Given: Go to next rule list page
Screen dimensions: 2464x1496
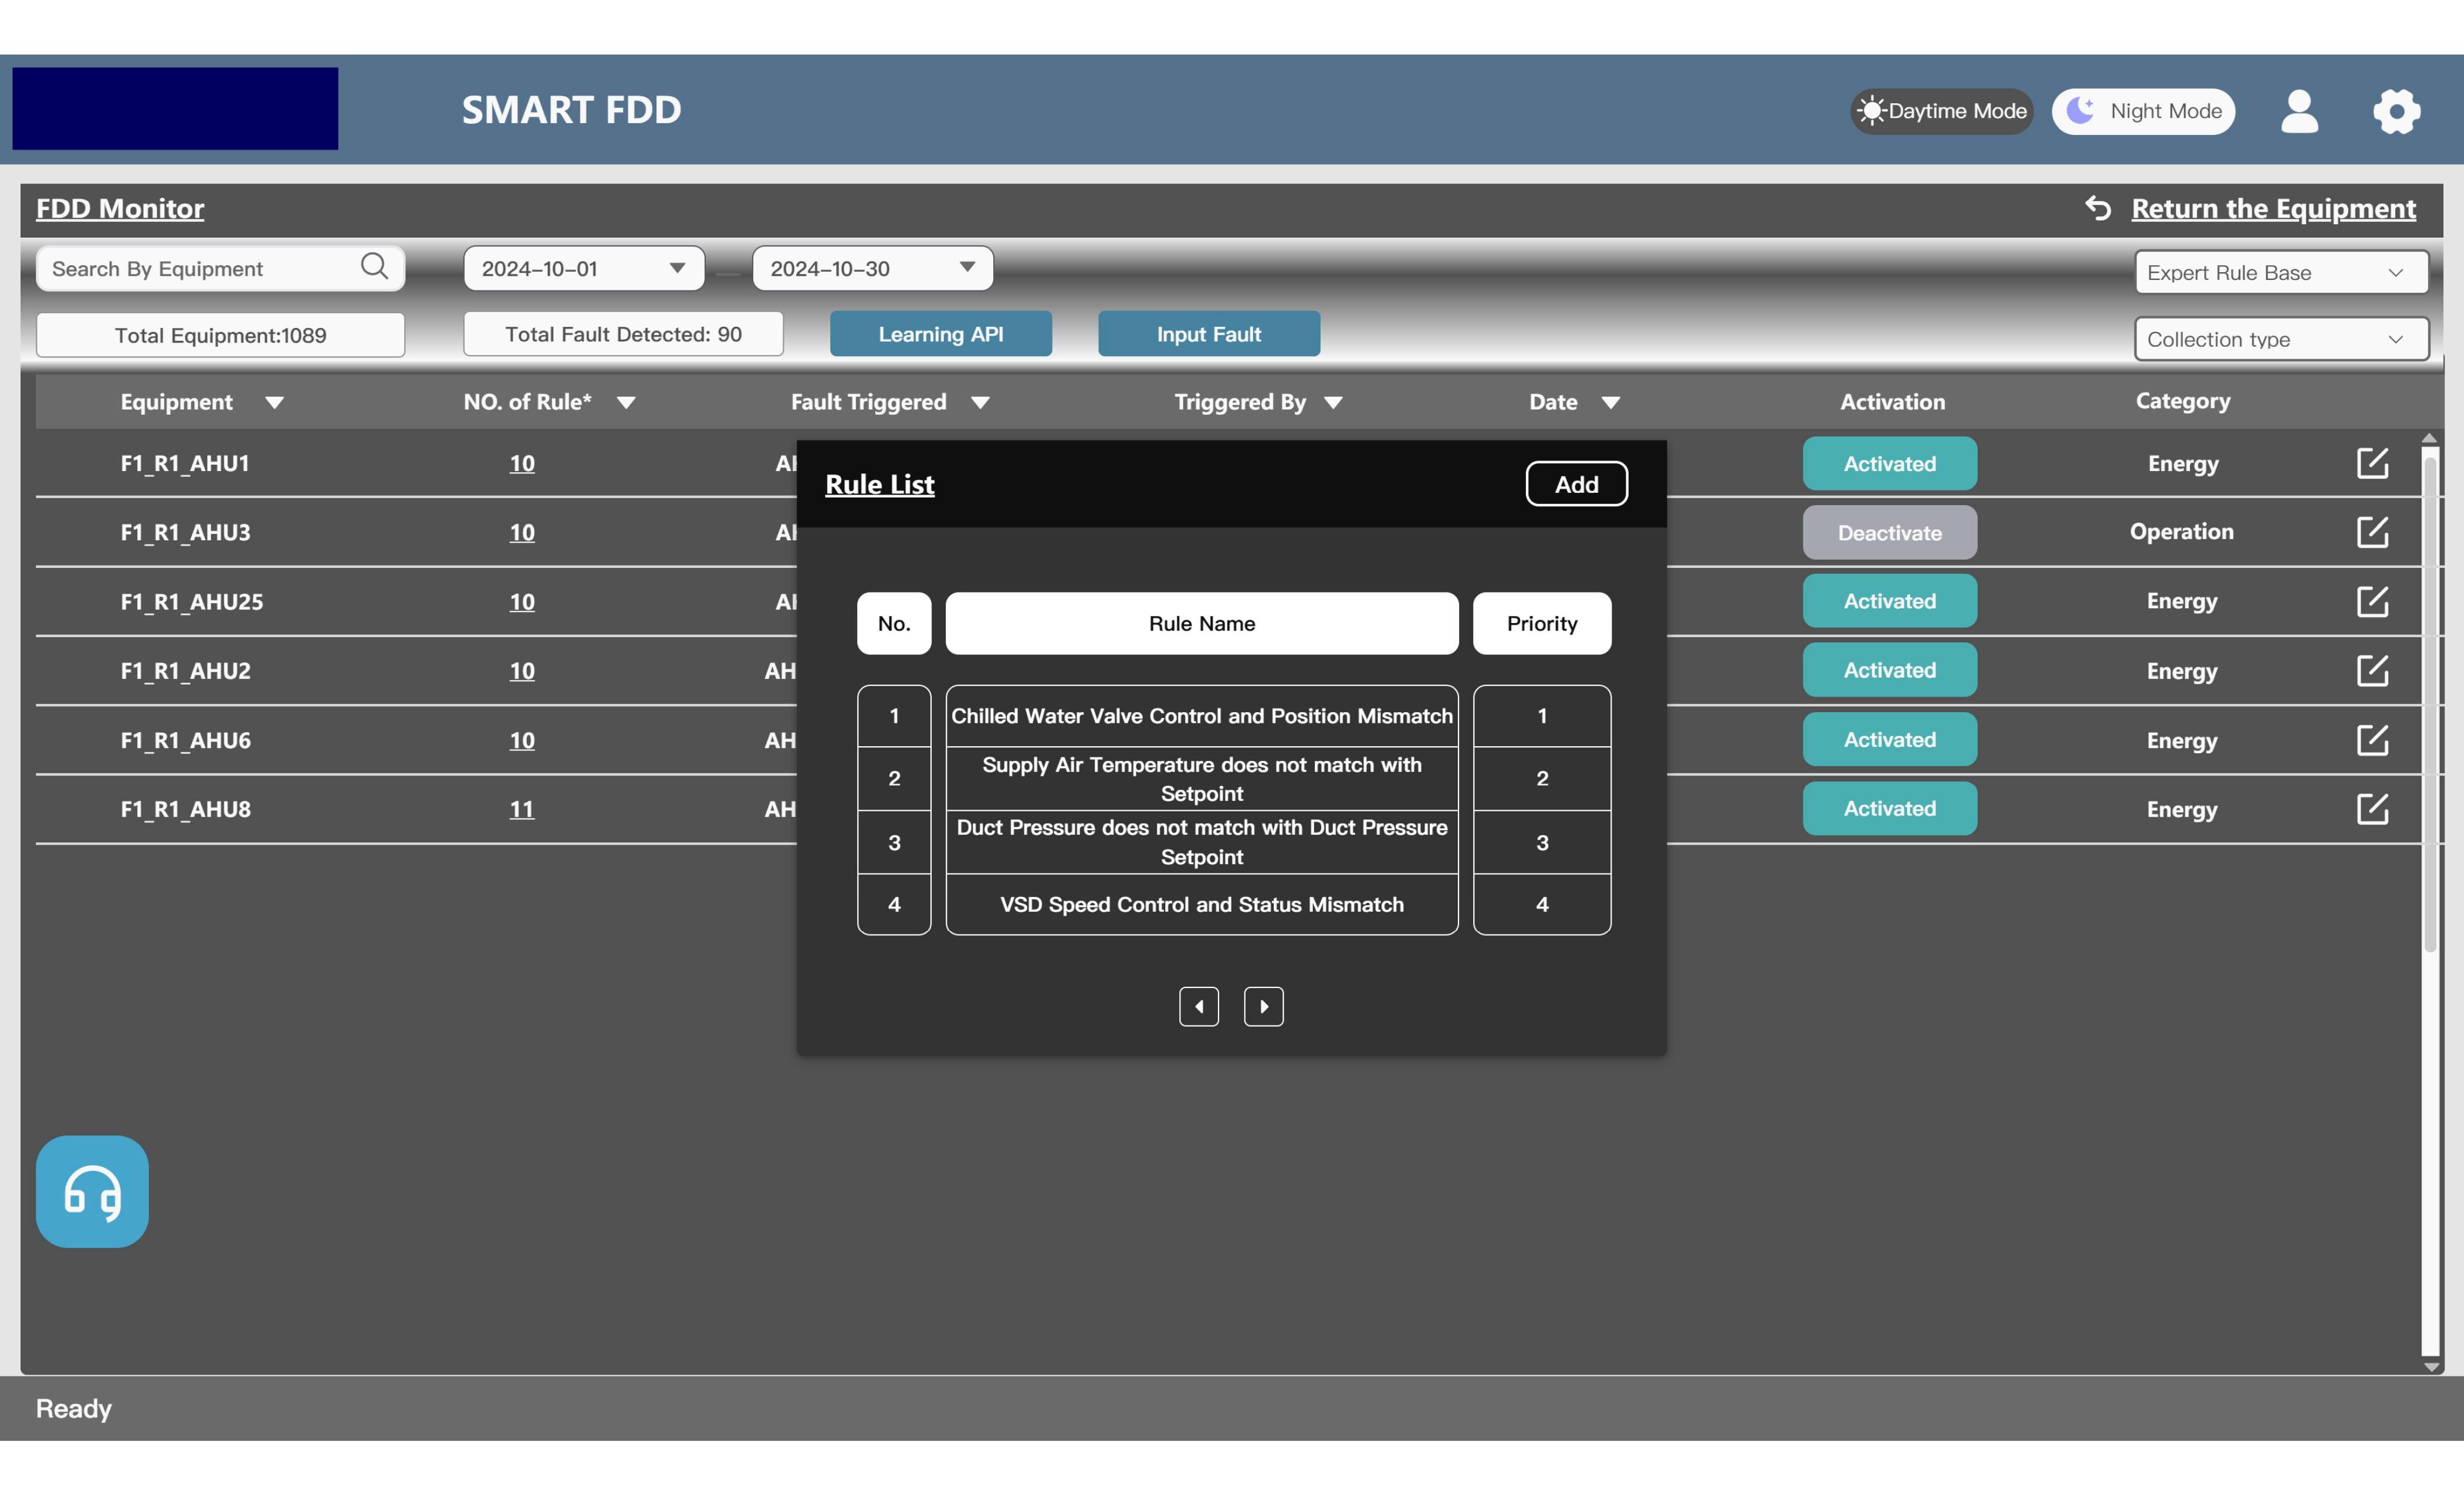Looking at the screenshot, I should [x=1263, y=1006].
